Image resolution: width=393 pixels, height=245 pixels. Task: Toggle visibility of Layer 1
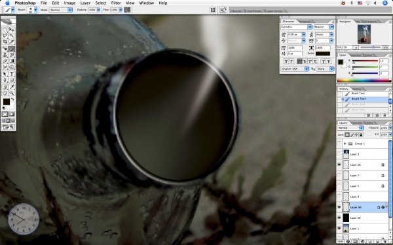(x=339, y=228)
